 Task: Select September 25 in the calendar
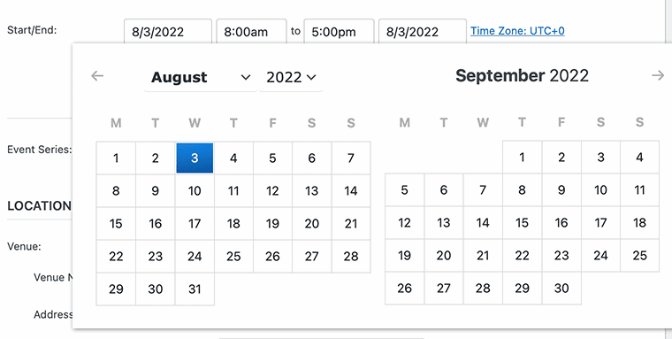[x=640, y=255]
